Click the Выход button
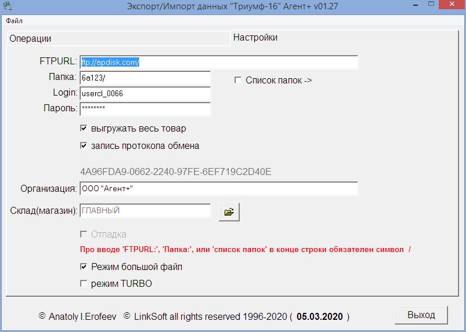Viewport: 466px width, 332px height. [x=421, y=315]
